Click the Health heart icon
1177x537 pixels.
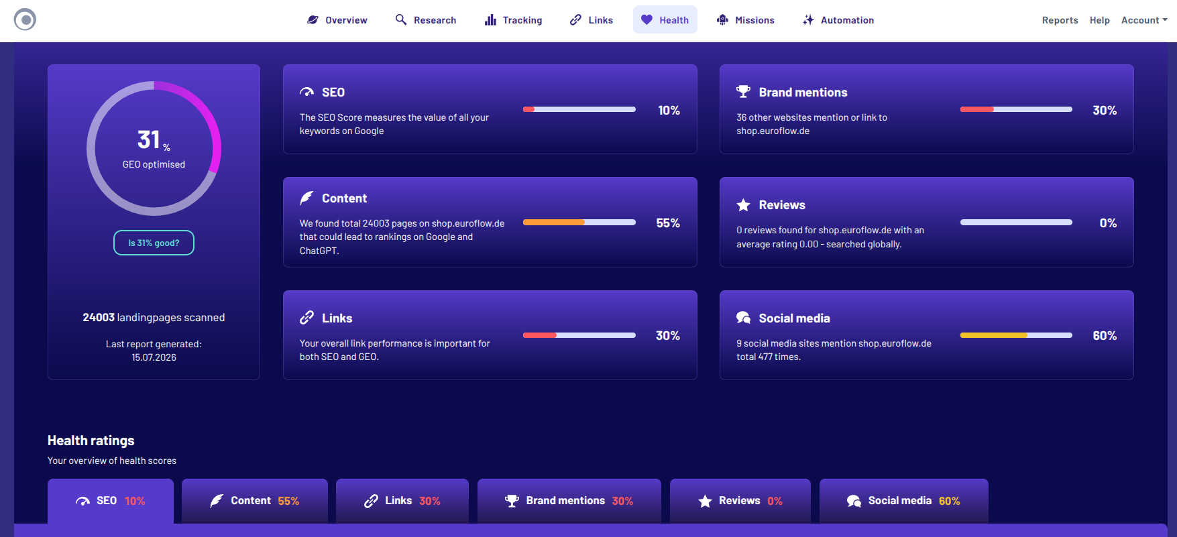click(x=647, y=19)
